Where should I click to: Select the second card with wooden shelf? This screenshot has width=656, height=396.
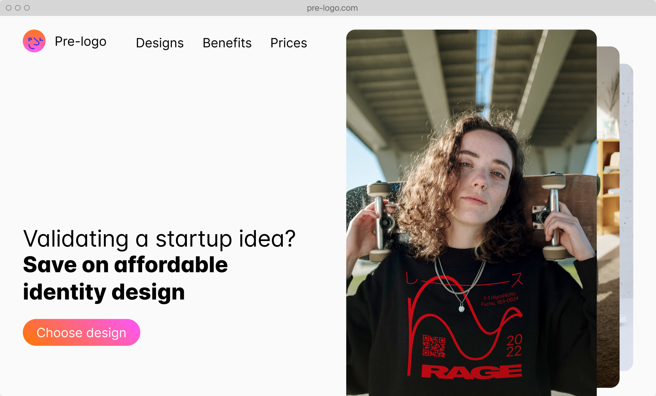pyautogui.click(x=608, y=217)
